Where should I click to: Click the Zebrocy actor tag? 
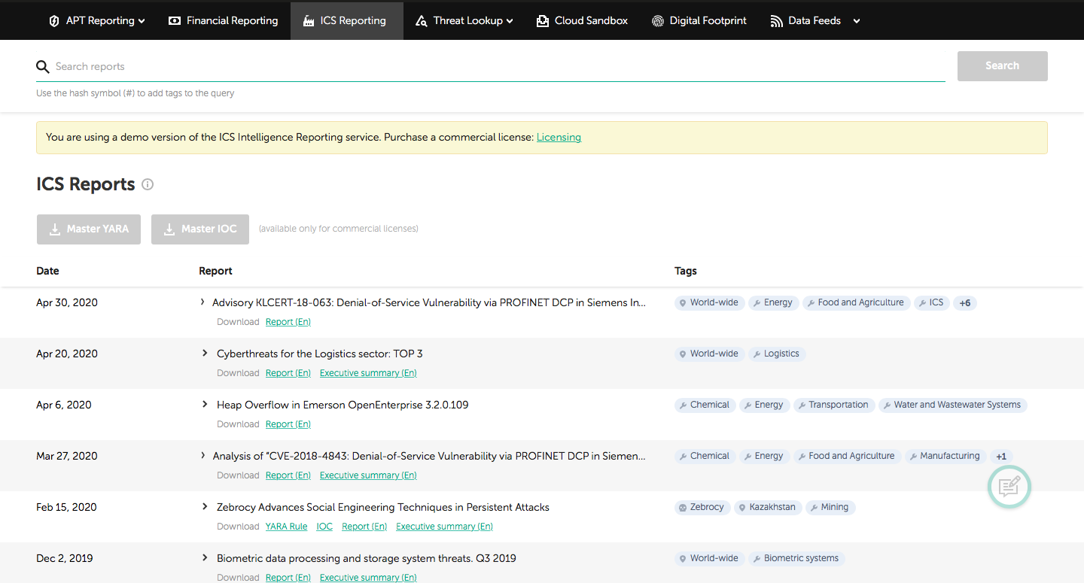click(x=702, y=507)
